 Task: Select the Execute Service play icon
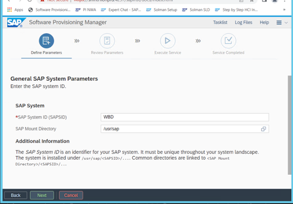click(167, 41)
